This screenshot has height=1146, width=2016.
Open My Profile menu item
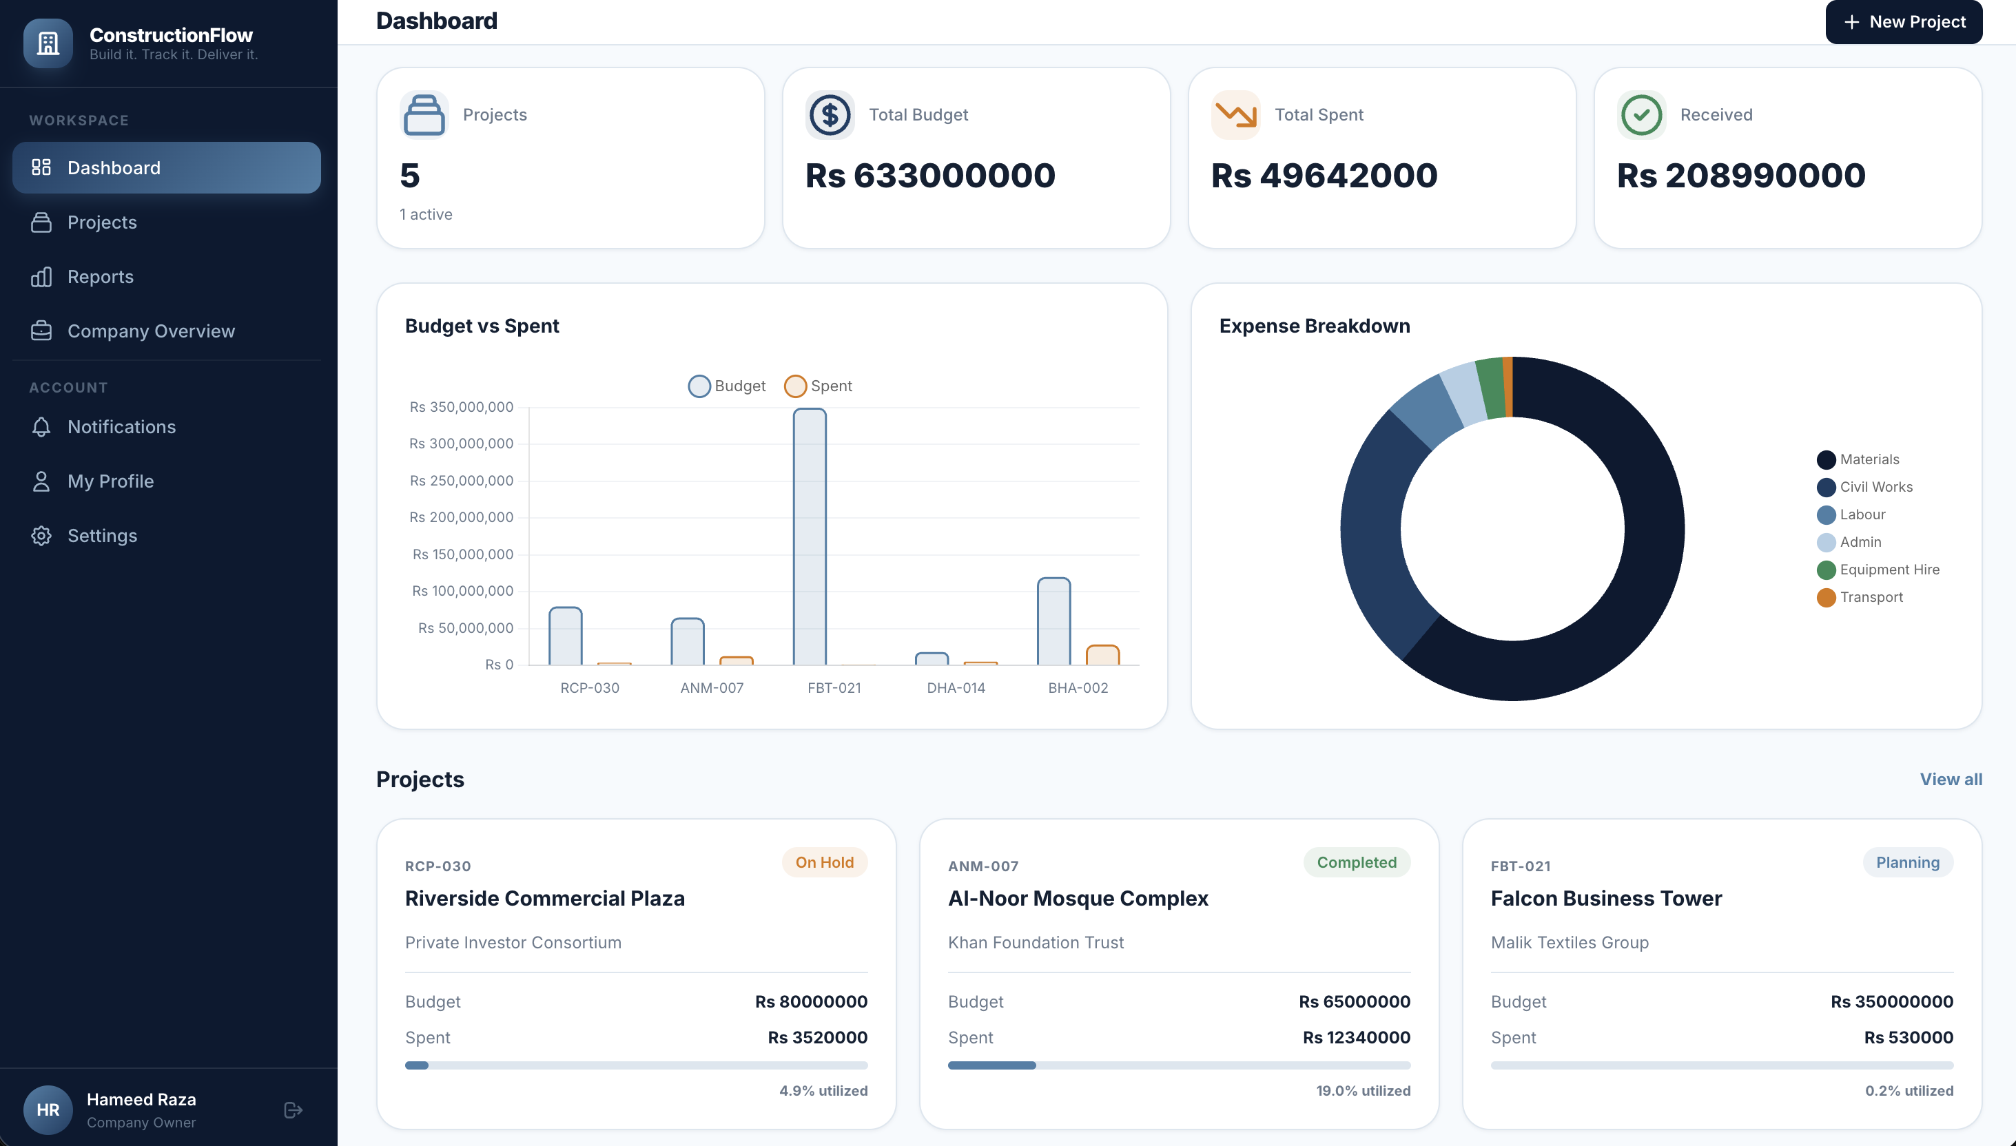pos(167,481)
